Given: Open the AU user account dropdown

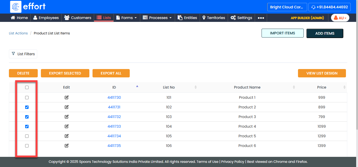Looking at the screenshot, I should [x=340, y=18].
